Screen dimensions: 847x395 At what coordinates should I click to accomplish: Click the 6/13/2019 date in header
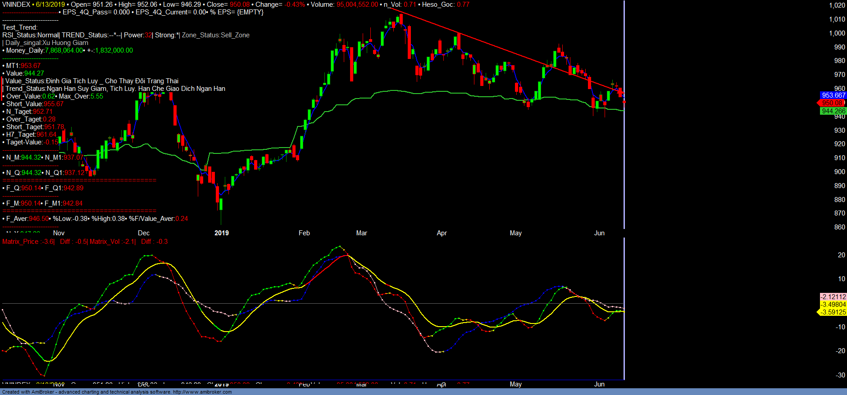click(50, 4)
